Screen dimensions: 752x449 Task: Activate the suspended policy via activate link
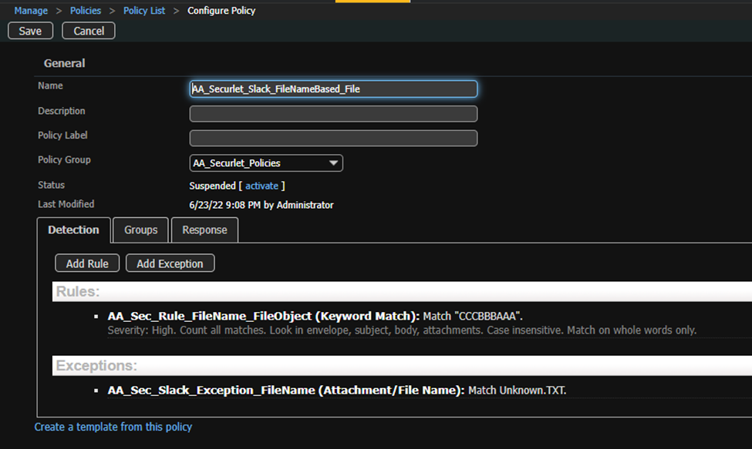click(x=261, y=186)
